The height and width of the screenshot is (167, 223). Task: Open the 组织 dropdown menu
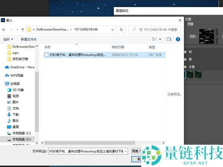click(8, 39)
